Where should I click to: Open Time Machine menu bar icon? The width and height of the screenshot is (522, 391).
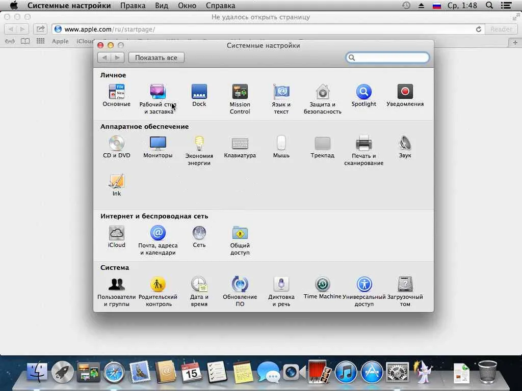[x=406, y=6]
